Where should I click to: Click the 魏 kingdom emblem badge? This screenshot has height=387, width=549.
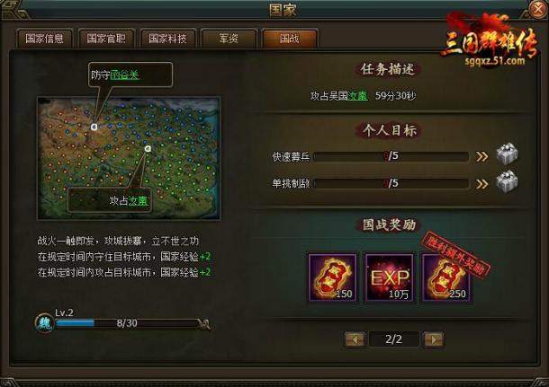(44, 323)
